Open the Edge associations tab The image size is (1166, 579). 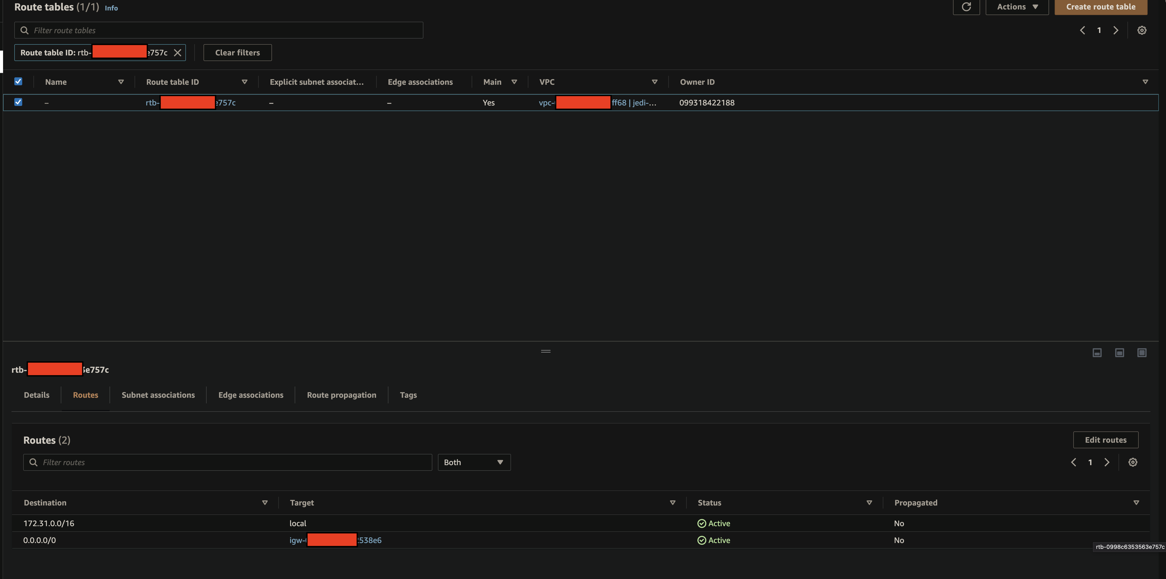point(251,395)
